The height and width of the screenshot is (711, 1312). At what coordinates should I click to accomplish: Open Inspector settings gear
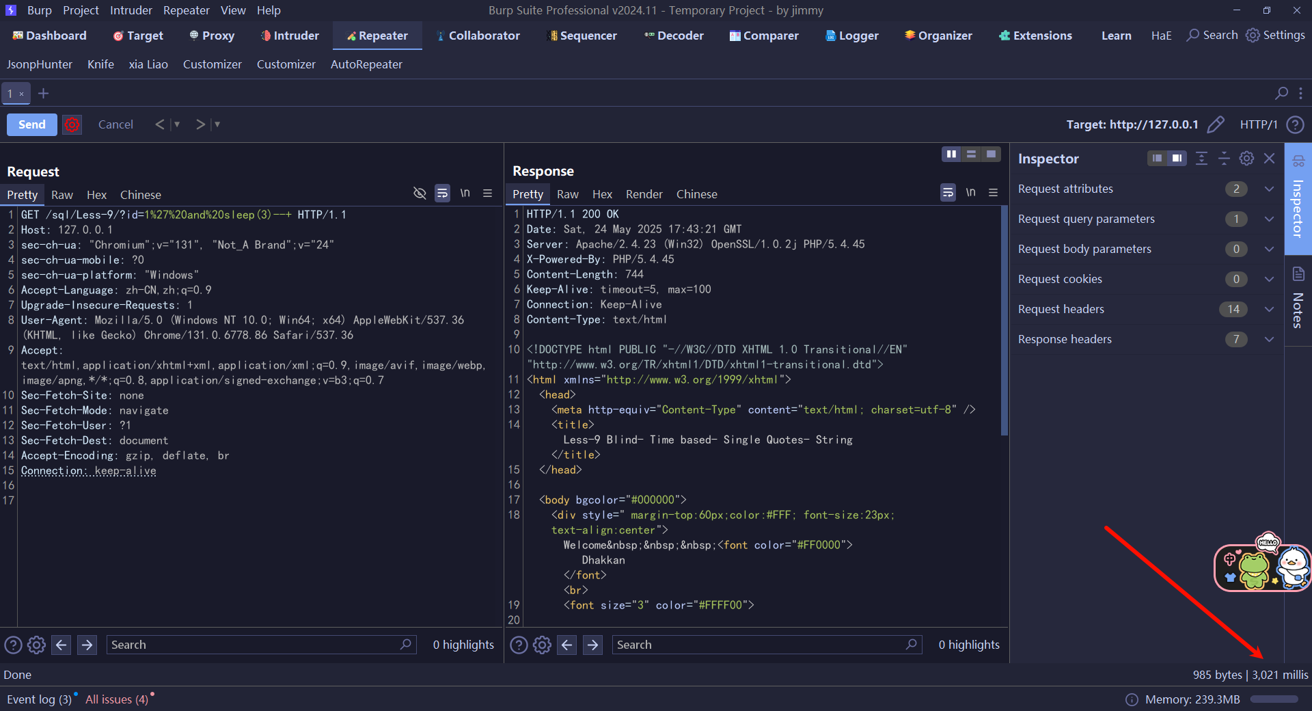tap(1246, 159)
